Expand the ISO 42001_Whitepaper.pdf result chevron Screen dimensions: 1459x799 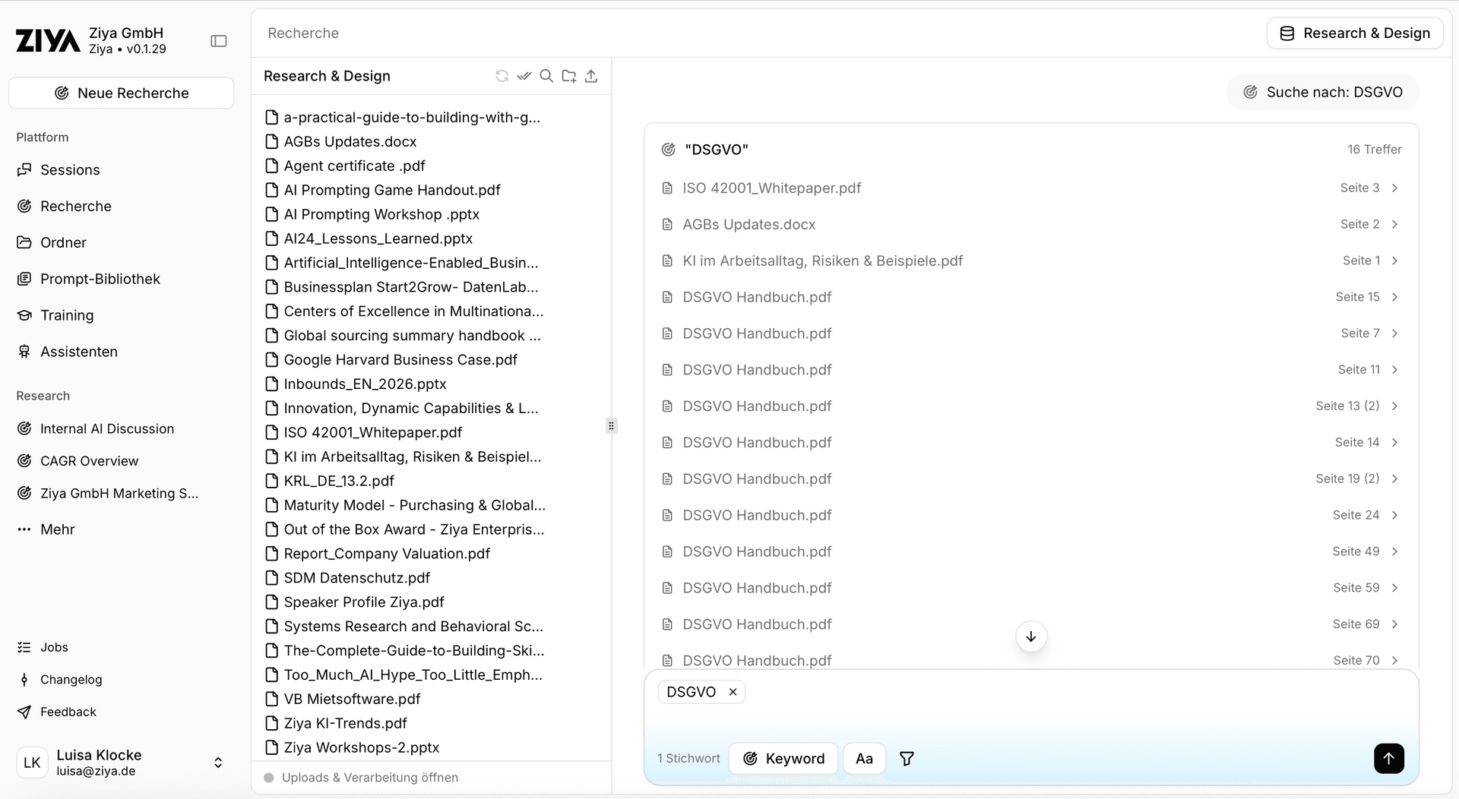click(x=1395, y=188)
